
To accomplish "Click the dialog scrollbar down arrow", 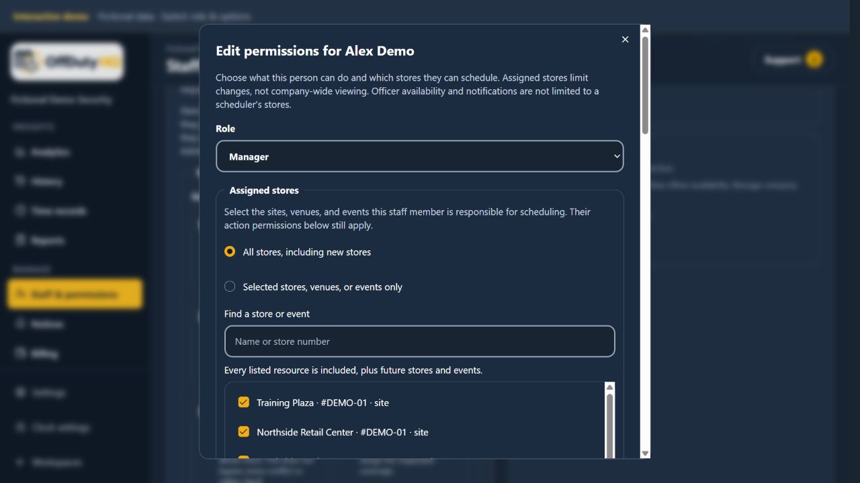I will 645,453.
